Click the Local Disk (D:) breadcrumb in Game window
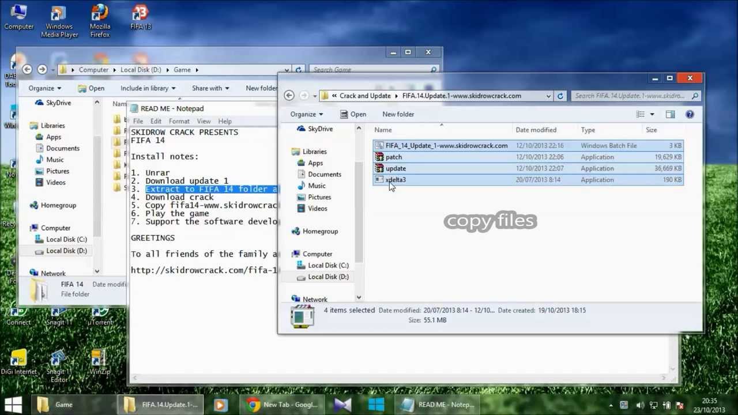This screenshot has height=415, width=738. click(141, 70)
